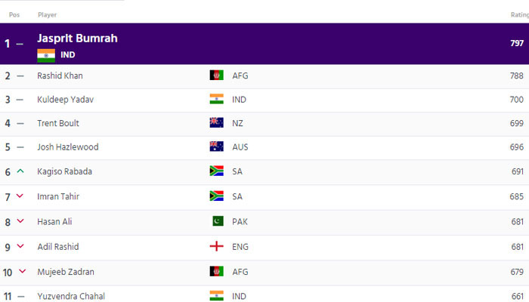Click the Afghanistan flag beside Rashid Khan
Image resolution: width=529 pixels, height=302 pixels.
click(216, 75)
